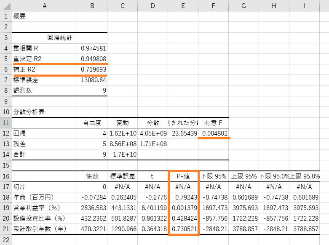Click the 上限 95% header cell
This screenshot has width=329, height=245.
pos(244,176)
